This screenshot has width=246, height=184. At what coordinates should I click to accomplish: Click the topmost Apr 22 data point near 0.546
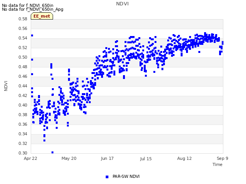pos(32,36)
